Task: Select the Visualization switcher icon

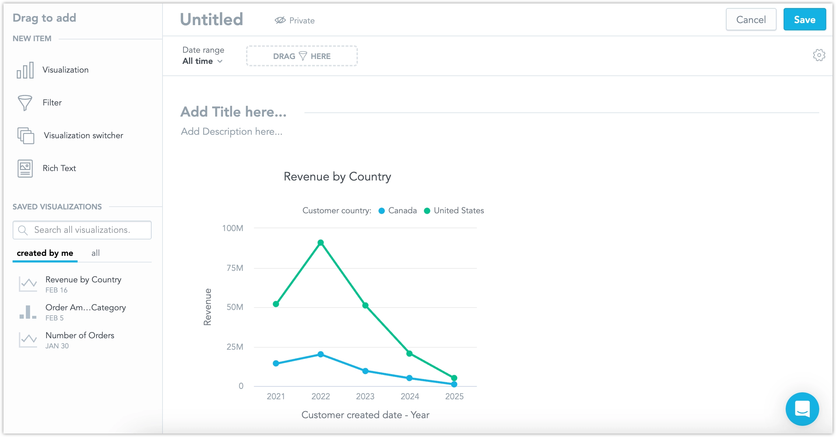Action: pyautogui.click(x=25, y=135)
